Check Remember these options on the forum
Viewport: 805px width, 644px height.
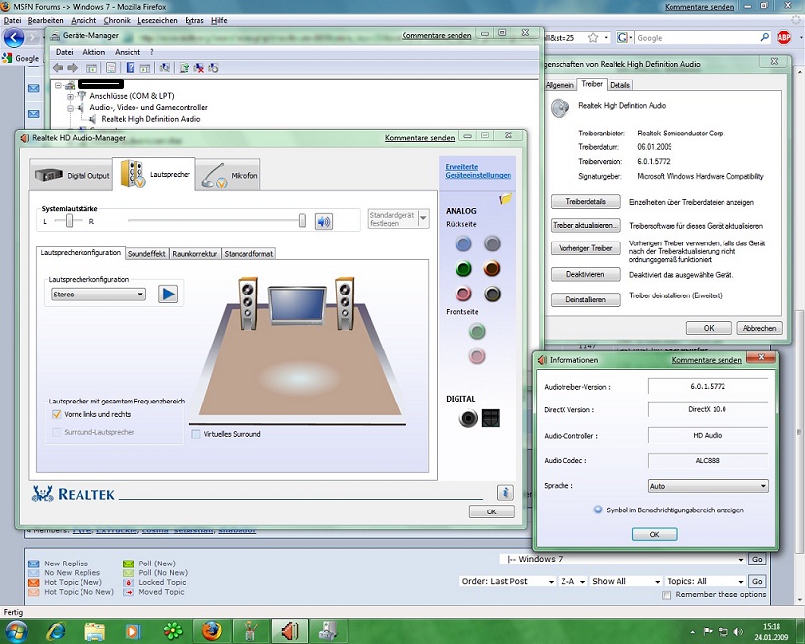click(x=667, y=595)
